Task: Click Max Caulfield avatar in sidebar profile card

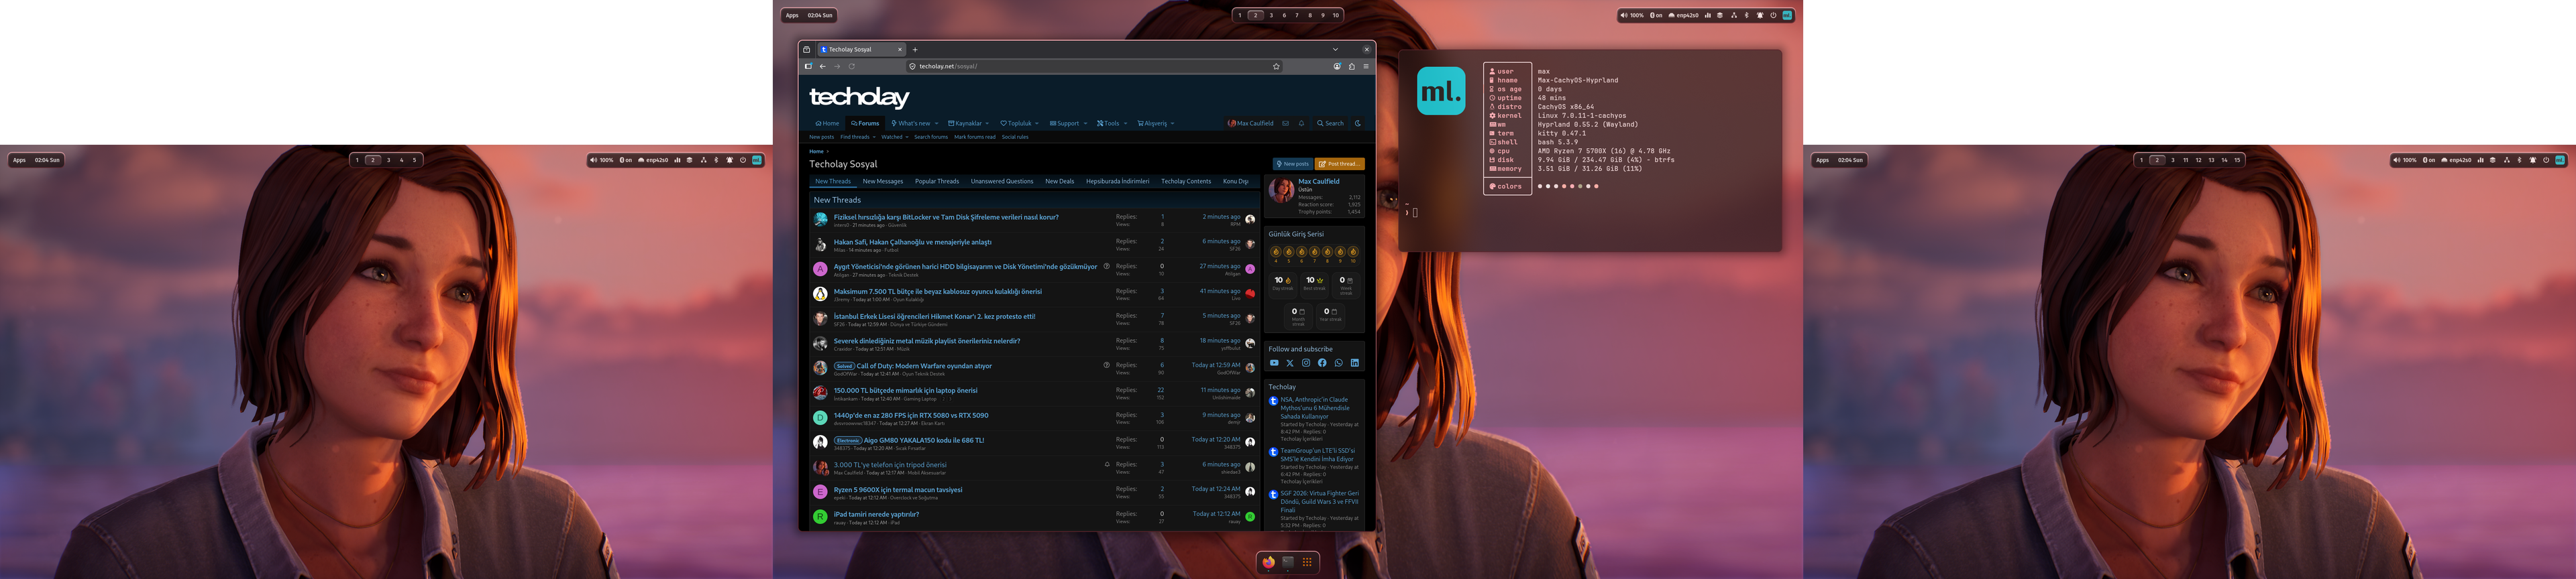Action: pos(1281,190)
